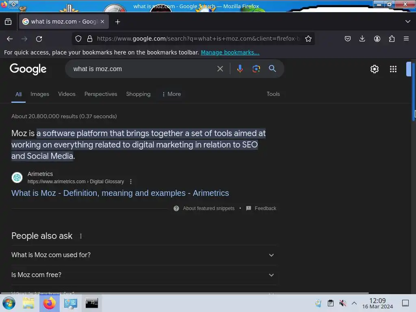416x312 pixels.
Task: Toggle muted volume tray icon
Action: tap(342, 303)
